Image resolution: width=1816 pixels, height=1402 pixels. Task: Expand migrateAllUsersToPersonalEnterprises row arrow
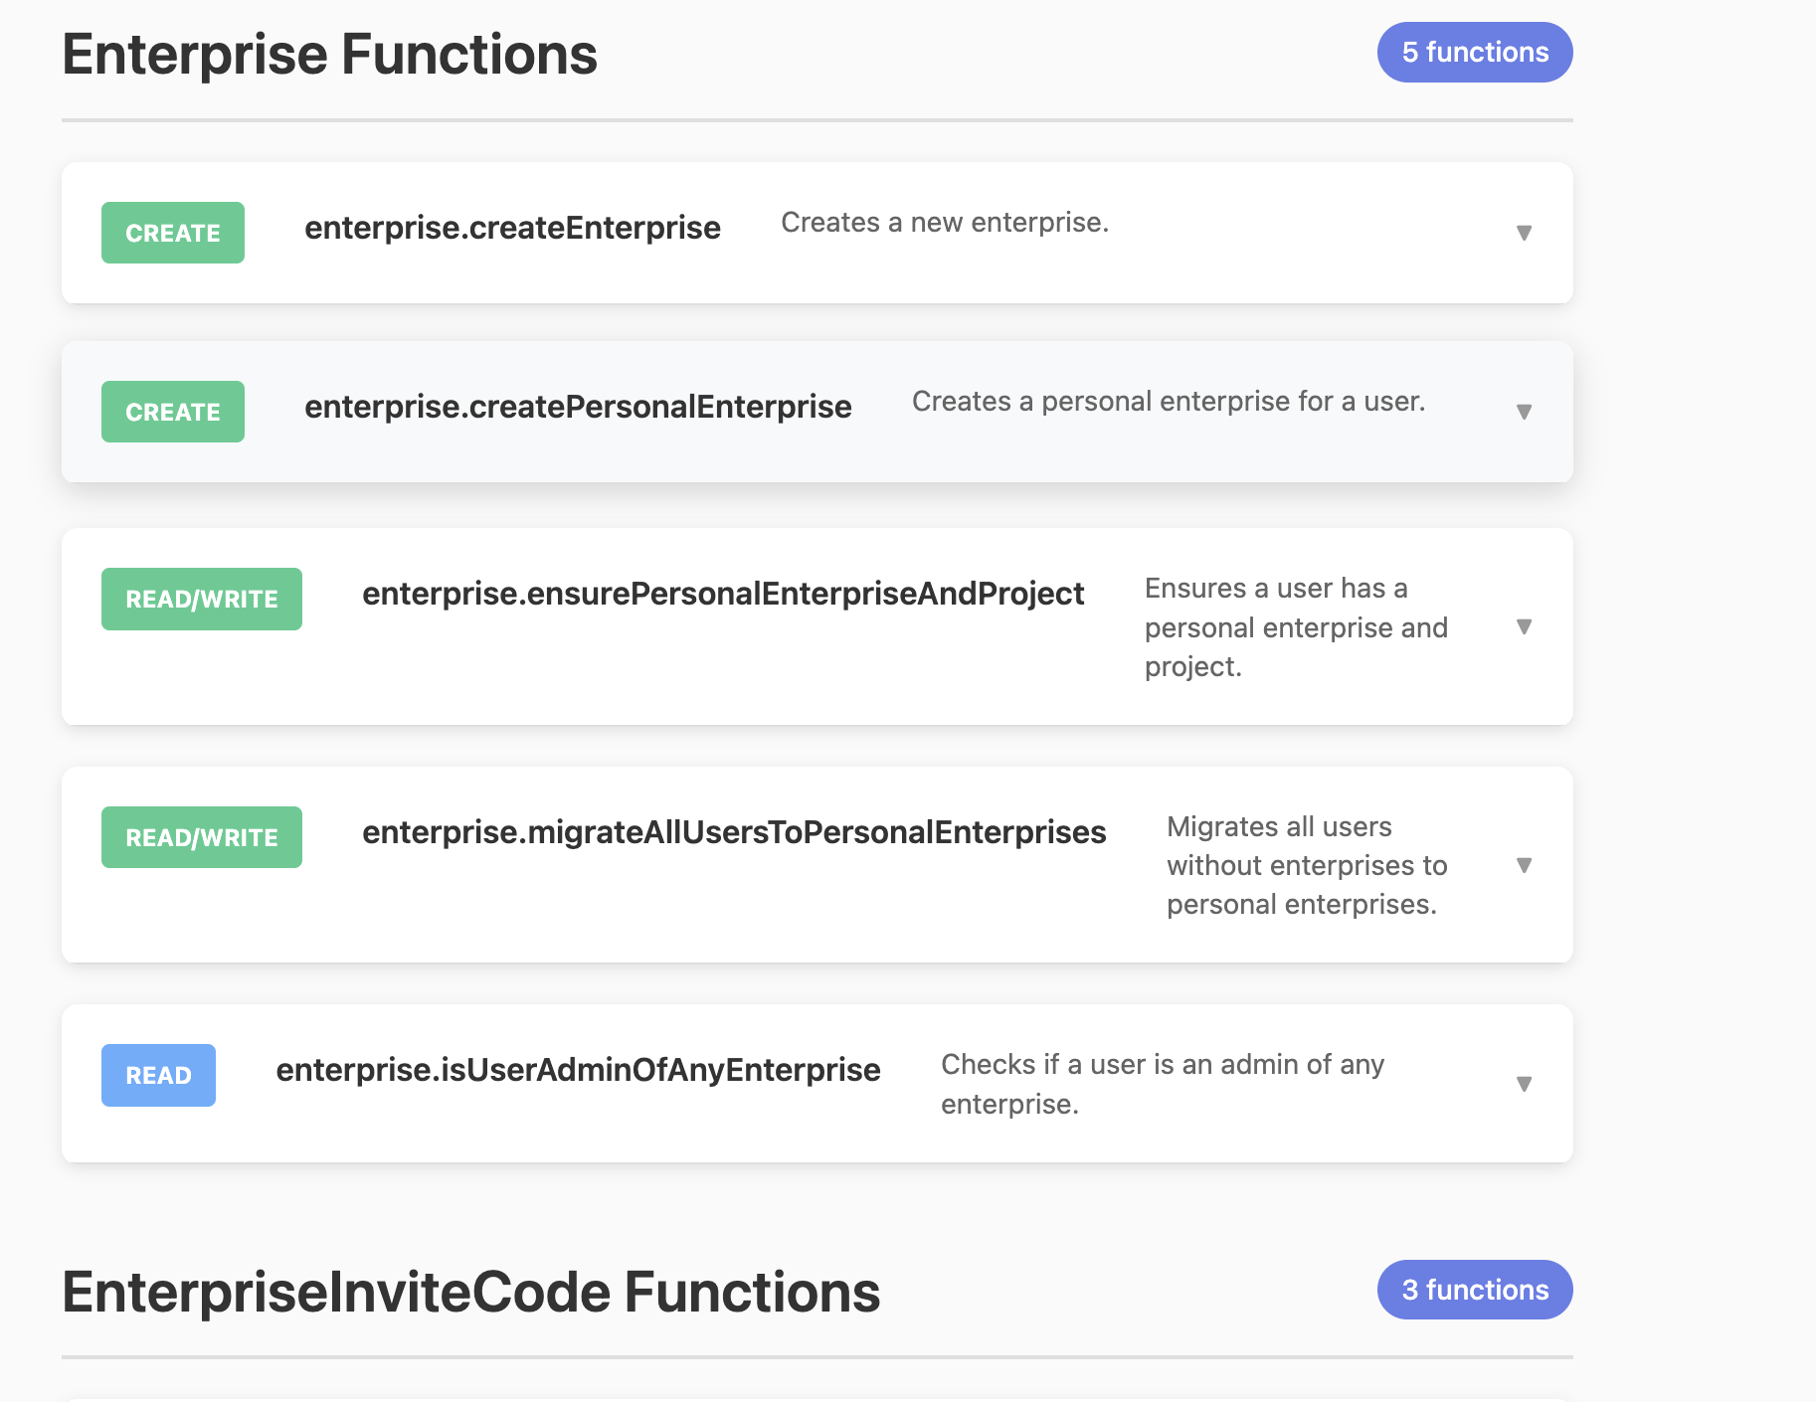pos(1523,865)
